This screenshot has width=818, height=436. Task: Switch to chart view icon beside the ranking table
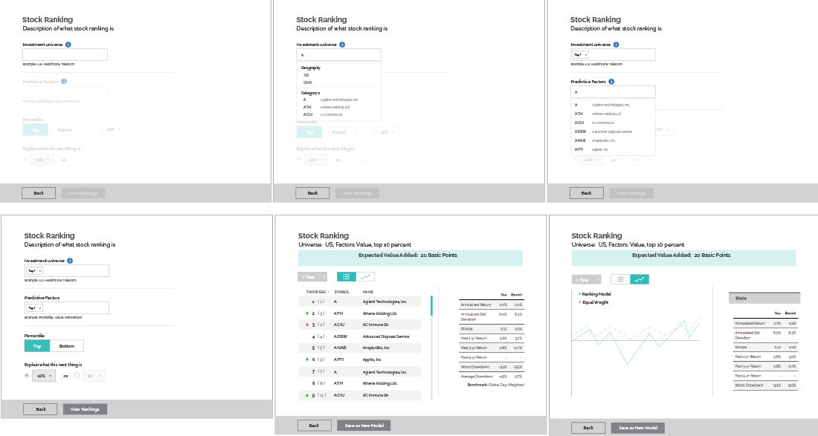[366, 277]
